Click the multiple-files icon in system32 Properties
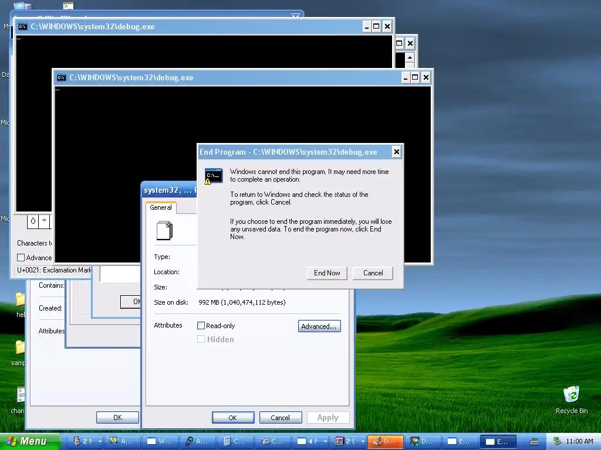The width and height of the screenshot is (601, 450). point(165,230)
